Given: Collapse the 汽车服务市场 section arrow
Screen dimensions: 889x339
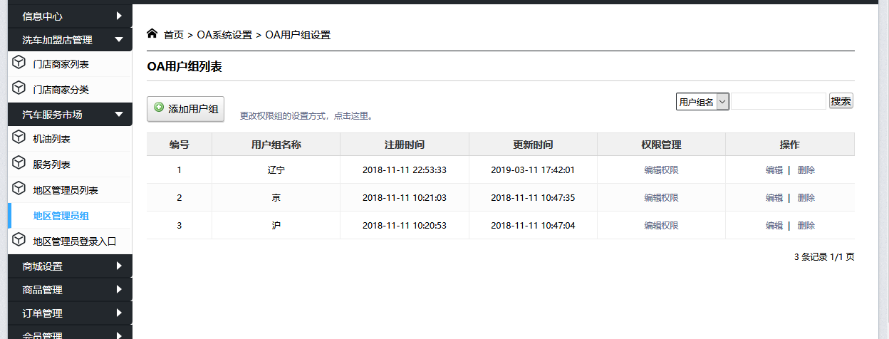Looking at the screenshot, I should 119,114.
